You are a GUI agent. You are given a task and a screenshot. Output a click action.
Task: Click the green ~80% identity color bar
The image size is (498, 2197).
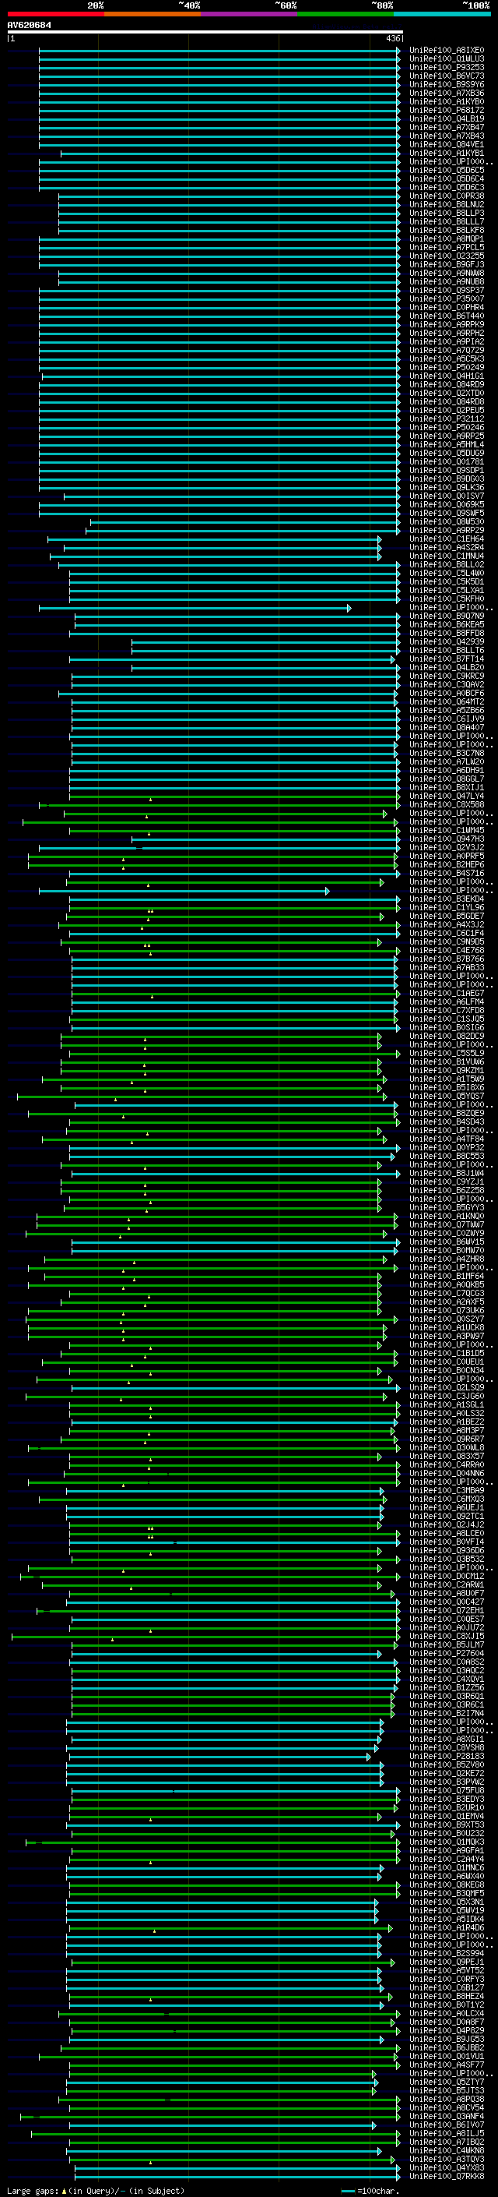click(x=345, y=15)
